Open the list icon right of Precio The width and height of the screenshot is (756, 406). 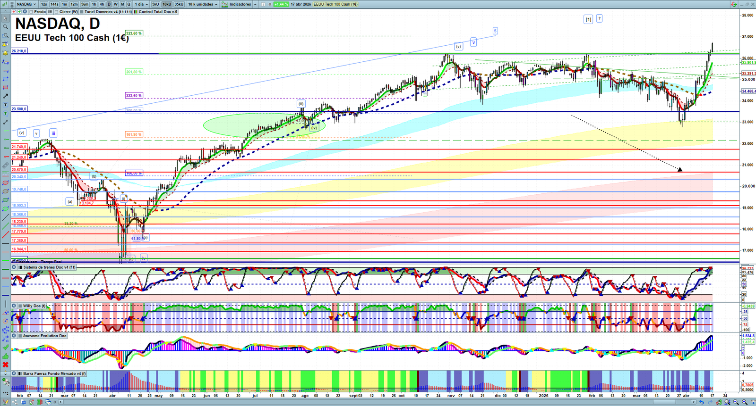50,12
